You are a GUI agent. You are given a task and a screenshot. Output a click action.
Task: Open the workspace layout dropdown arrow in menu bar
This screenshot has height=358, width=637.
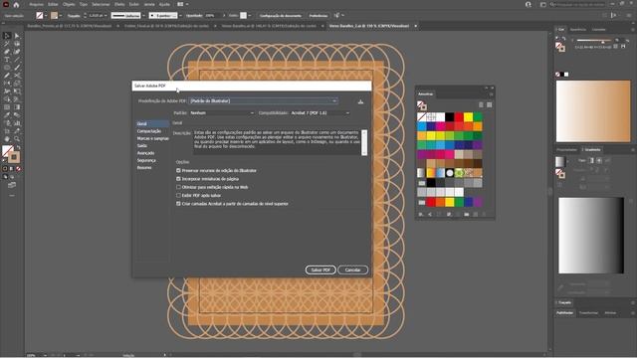point(187,4)
